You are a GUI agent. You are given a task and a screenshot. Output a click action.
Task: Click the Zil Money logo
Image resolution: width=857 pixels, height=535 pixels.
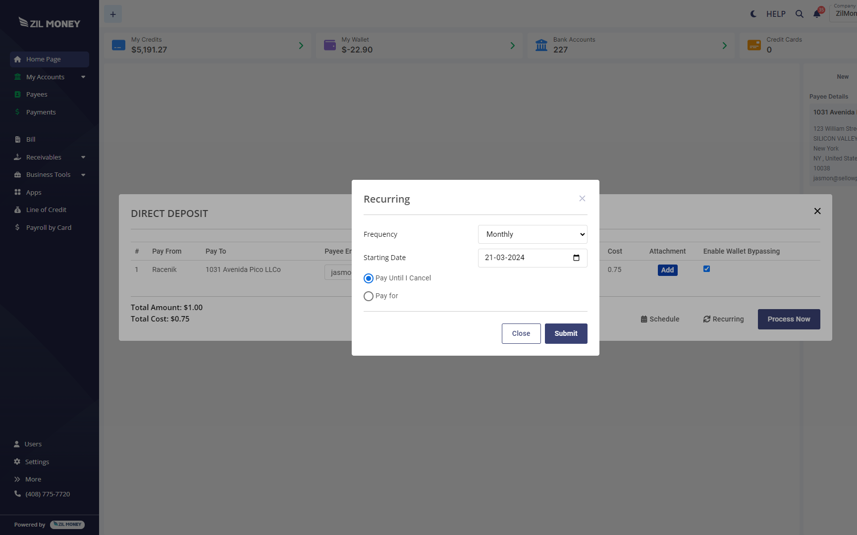(50, 23)
